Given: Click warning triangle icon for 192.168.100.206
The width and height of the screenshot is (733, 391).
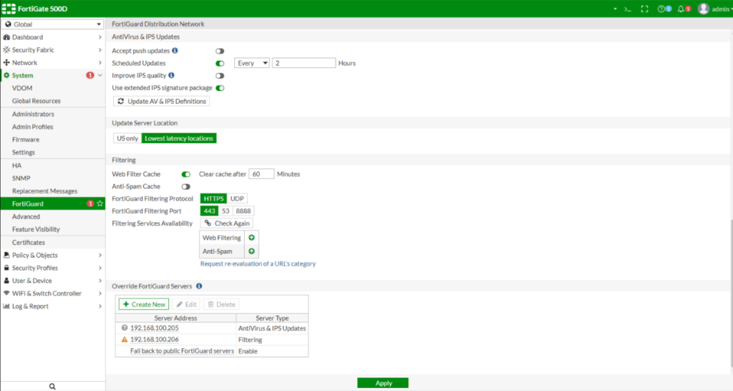Looking at the screenshot, I should pyautogui.click(x=125, y=339).
